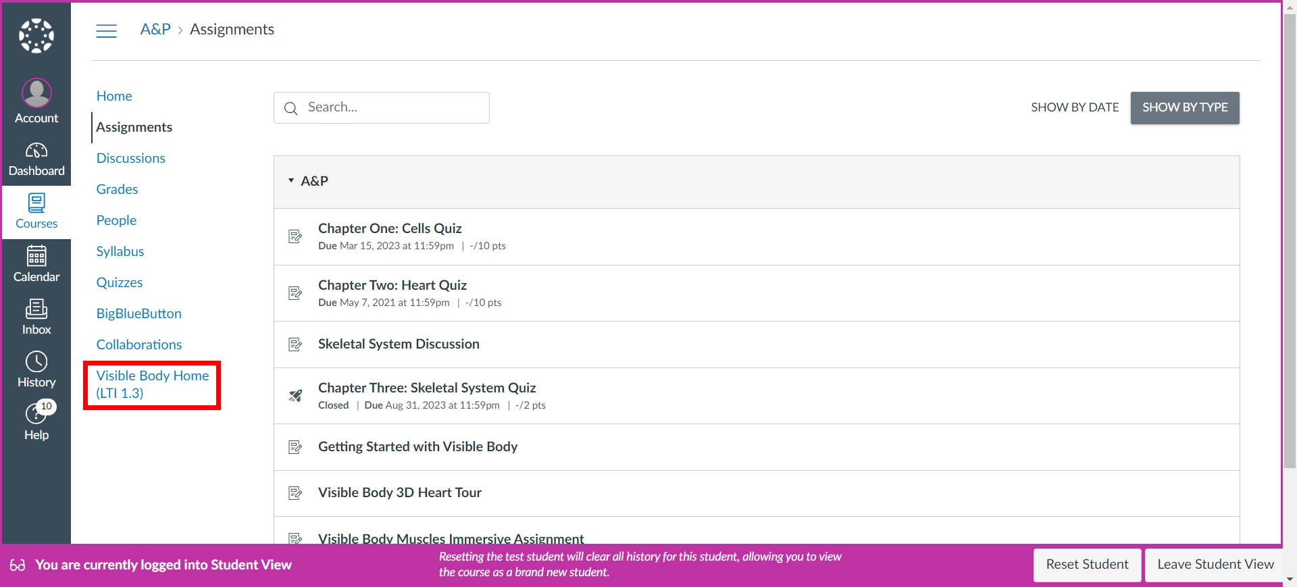Image resolution: width=1297 pixels, height=587 pixels.
Task: Open Chapter One: Cells Quiz
Action: point(390,228)
